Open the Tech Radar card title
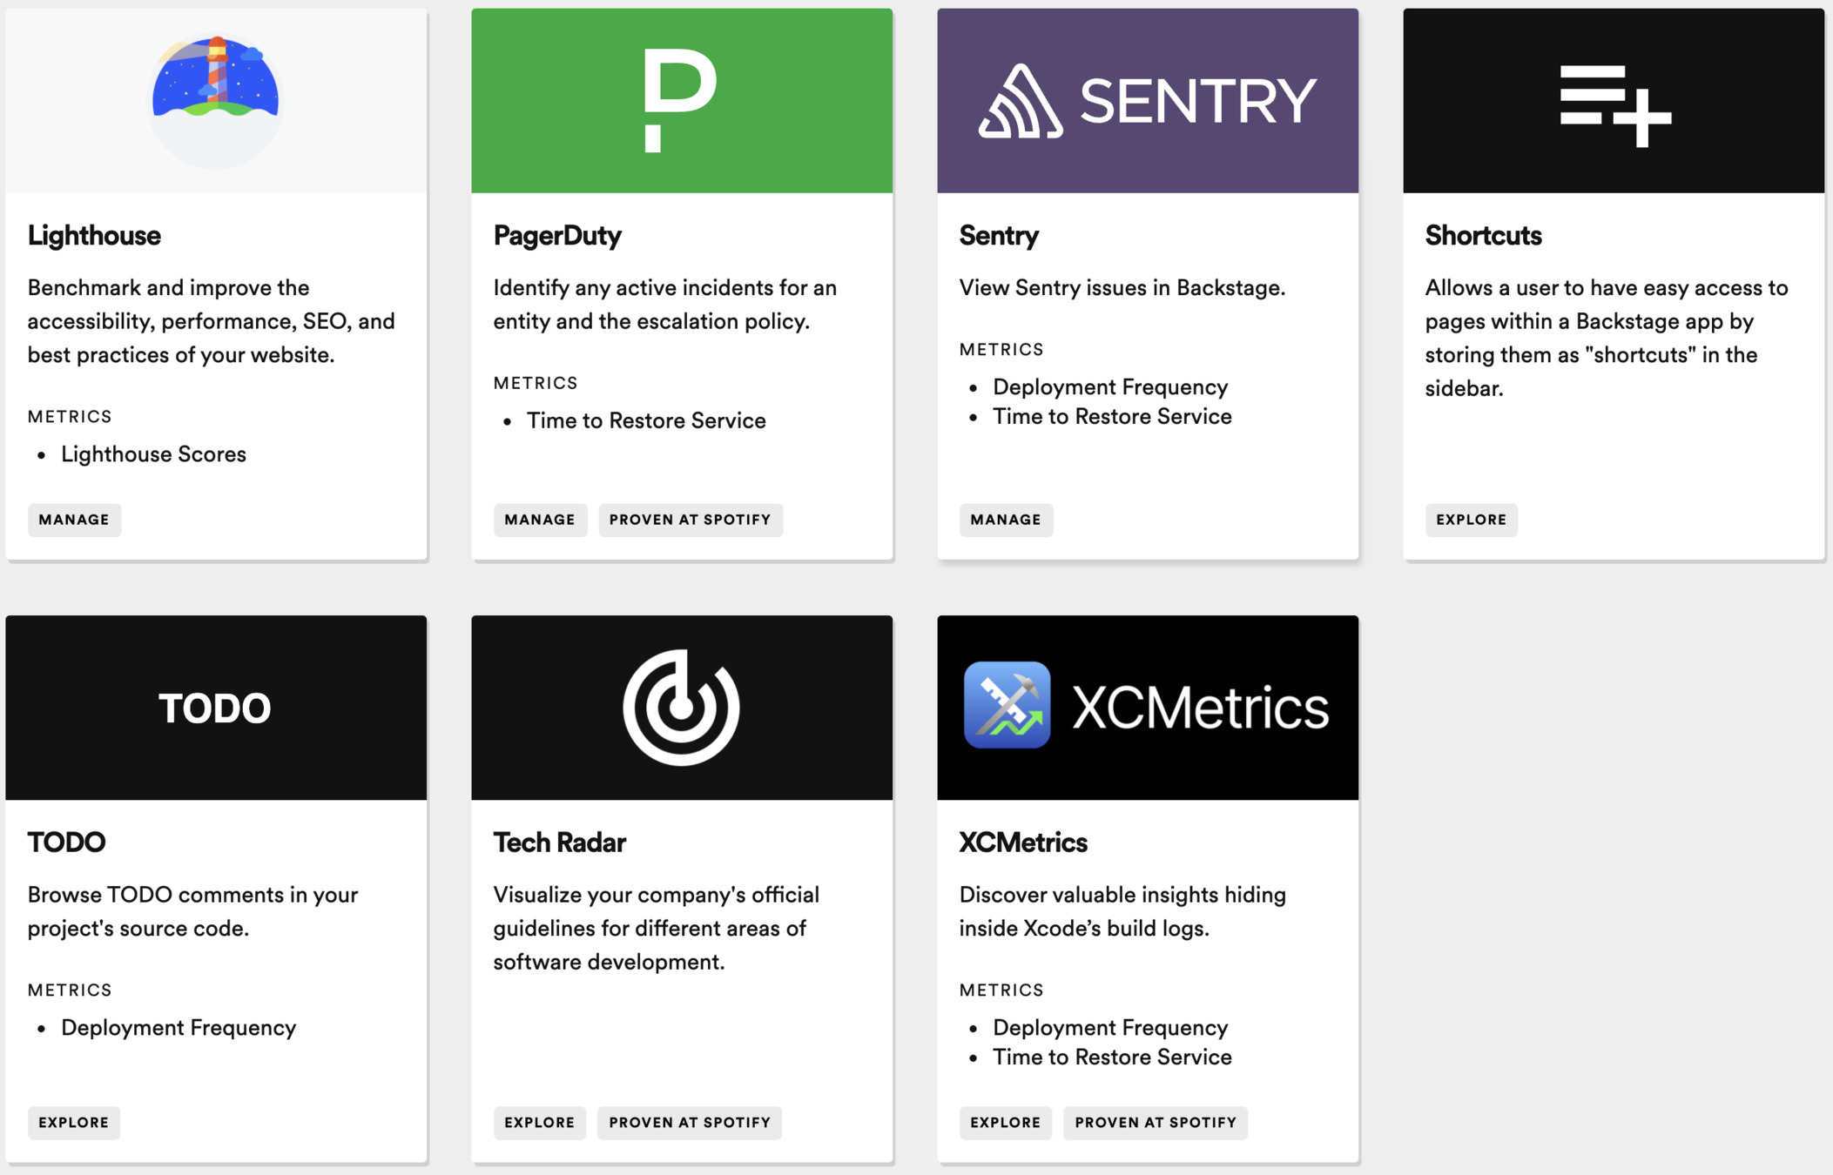 [559, 843]
